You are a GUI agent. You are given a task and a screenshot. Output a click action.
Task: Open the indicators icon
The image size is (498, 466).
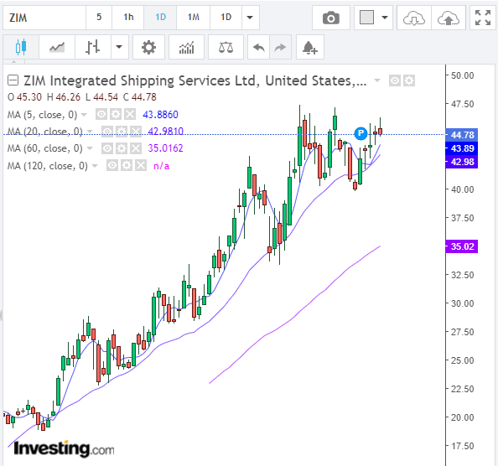point(186,47)
